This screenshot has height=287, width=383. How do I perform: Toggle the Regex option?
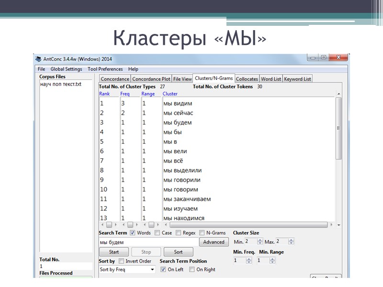(x=179, y=233)
